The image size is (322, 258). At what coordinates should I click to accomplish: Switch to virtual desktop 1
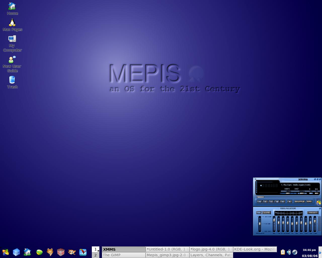(x=96, y=249)
